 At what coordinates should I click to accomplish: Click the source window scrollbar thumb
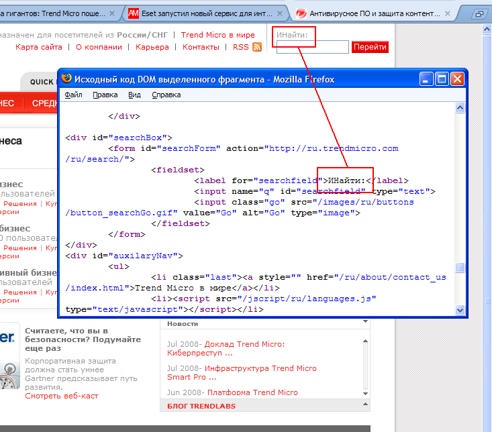click(460, 268)
